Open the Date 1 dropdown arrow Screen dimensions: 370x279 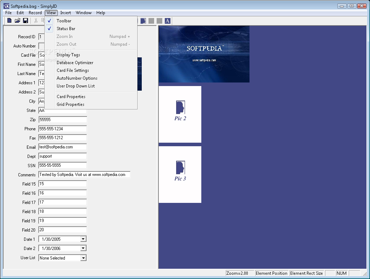click(83, 239)
